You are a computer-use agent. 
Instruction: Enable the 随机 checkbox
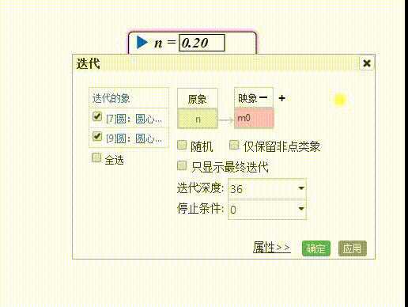[x=182, y=145]
